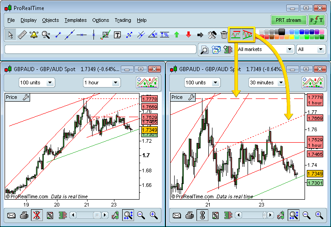Toggle cursor link button in left chart
331x227 pixels.
(36, 215)
